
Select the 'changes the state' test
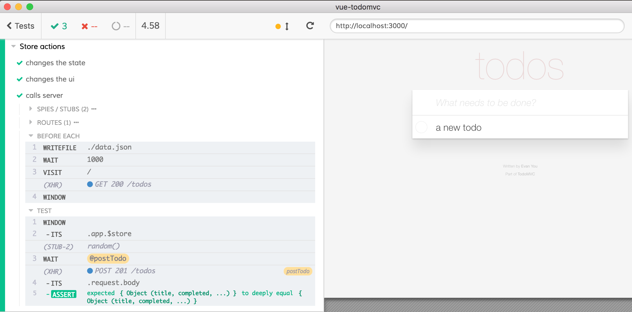pyautogui.click(x=55, y=63)
